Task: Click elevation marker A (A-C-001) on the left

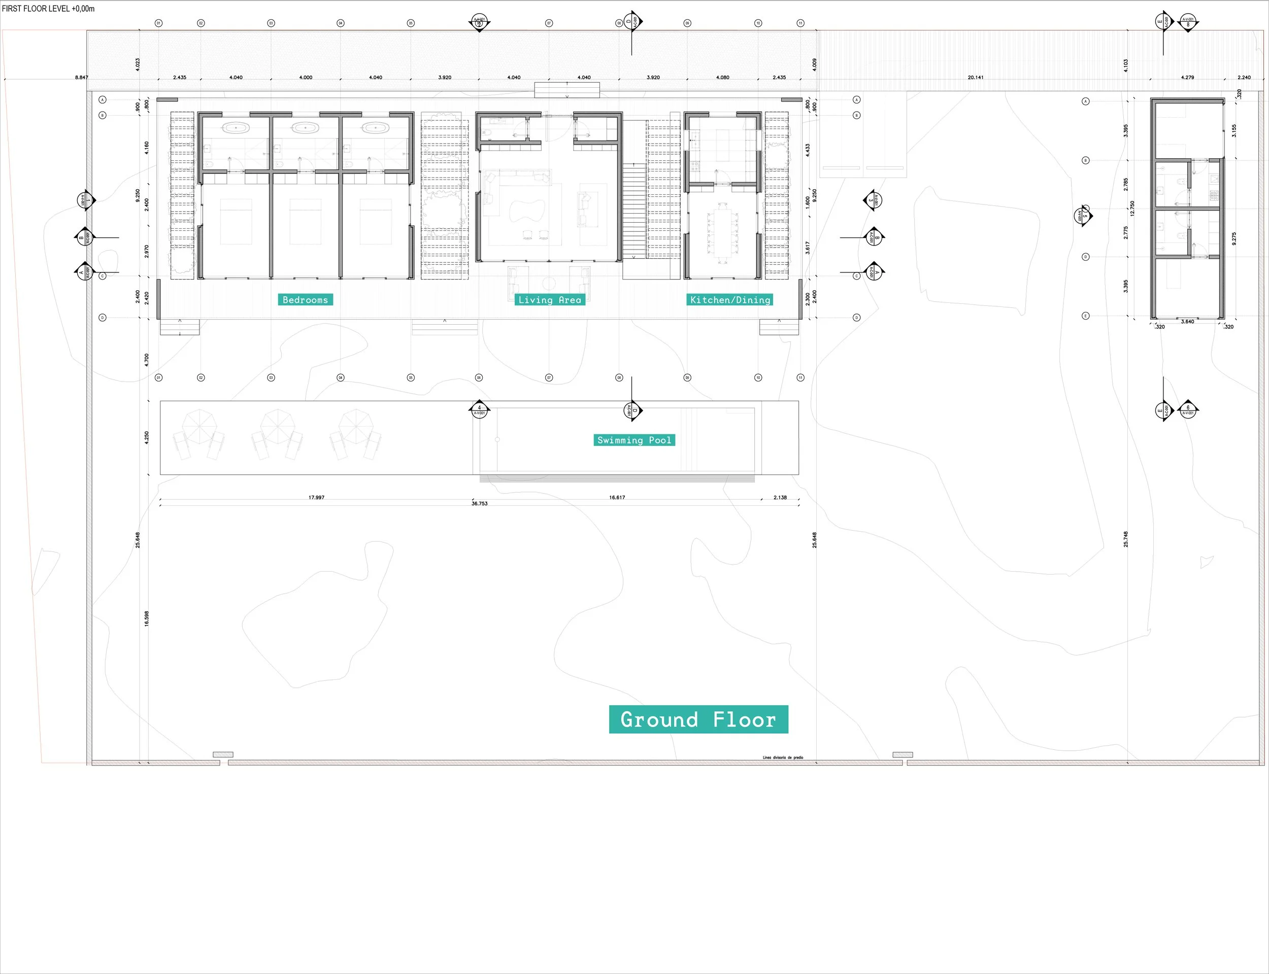Action: [85, 272]
